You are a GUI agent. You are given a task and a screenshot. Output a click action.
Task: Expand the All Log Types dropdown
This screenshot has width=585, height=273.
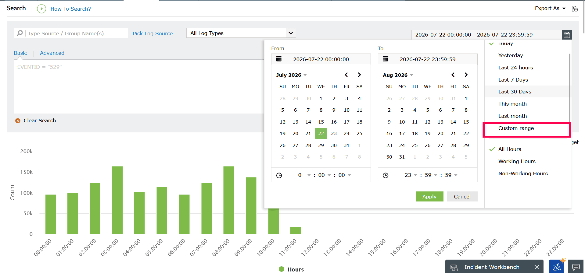pyautogui.click(x=291, y=33)
